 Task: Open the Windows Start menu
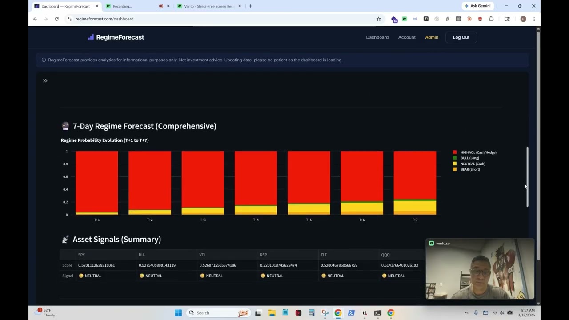[178, 313]
